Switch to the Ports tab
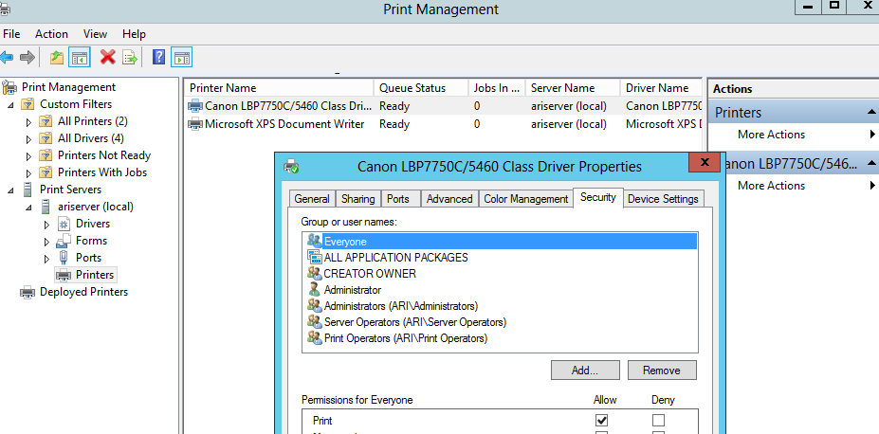 398,199
